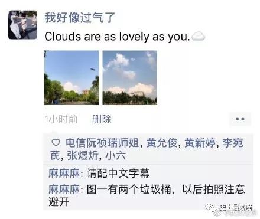Open the second photo with white clouds

coord(130,78)
